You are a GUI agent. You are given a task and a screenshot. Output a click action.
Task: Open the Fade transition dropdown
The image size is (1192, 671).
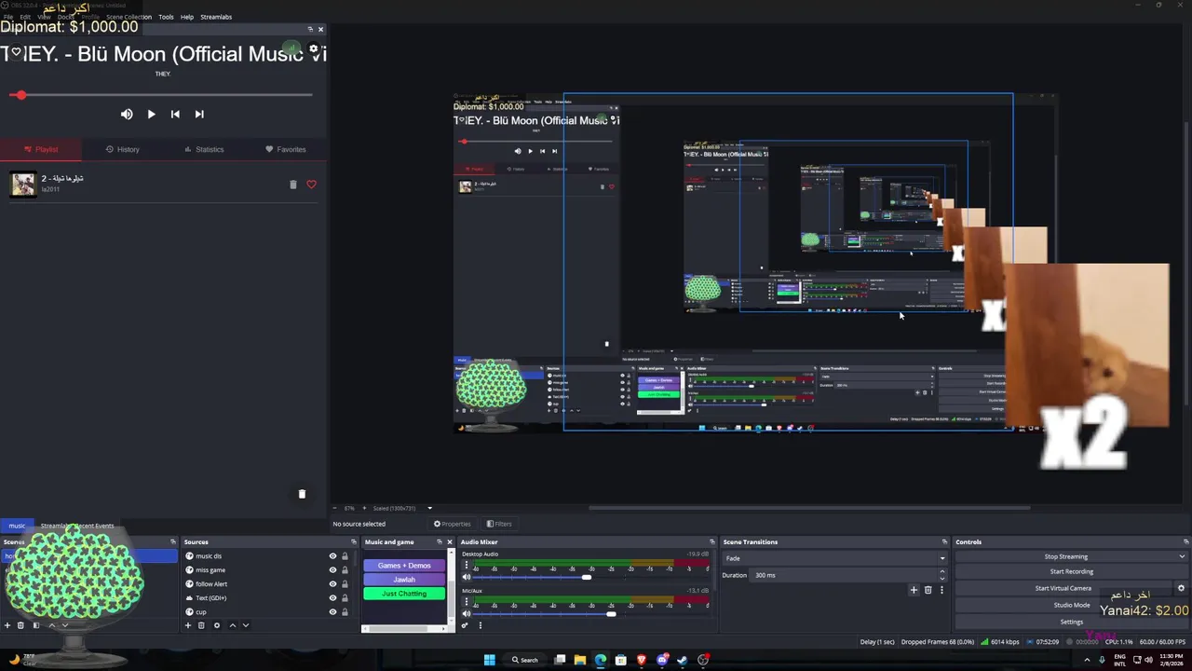[834, 558]
